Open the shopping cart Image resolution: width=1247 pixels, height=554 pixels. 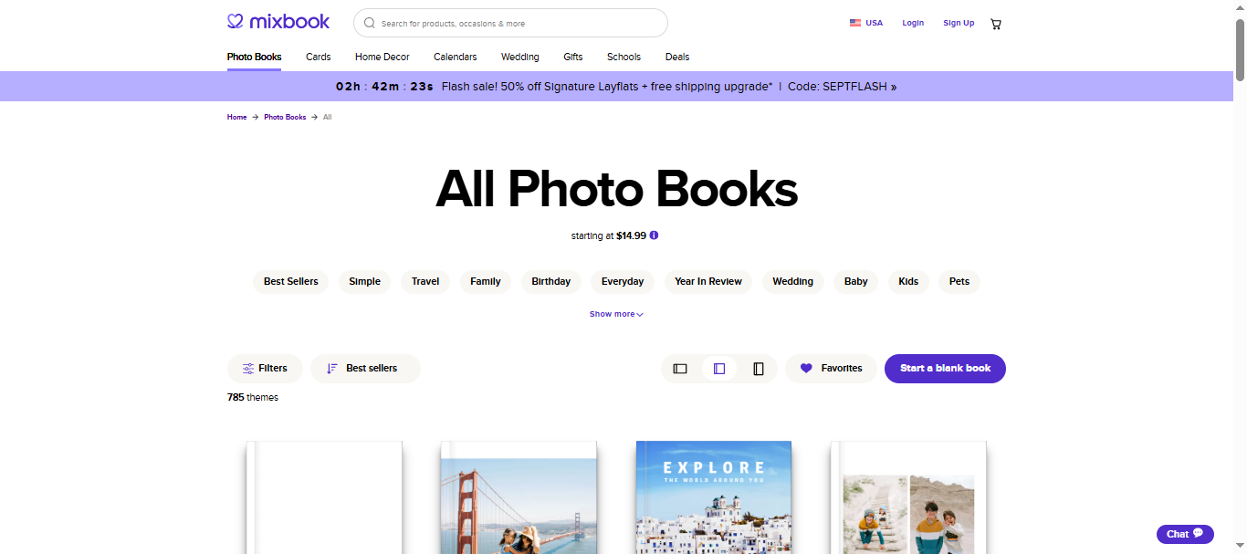point(995,24)
